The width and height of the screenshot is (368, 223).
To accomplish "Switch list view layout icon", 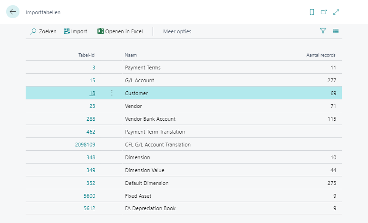I will (336, 31).
